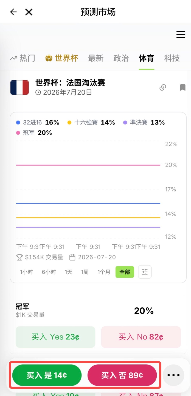Buy No at 82¢ for 冠军
Screen dimensions: 191x396
141,337
